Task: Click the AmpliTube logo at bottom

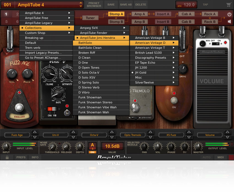Action: (x=114, y=157)
